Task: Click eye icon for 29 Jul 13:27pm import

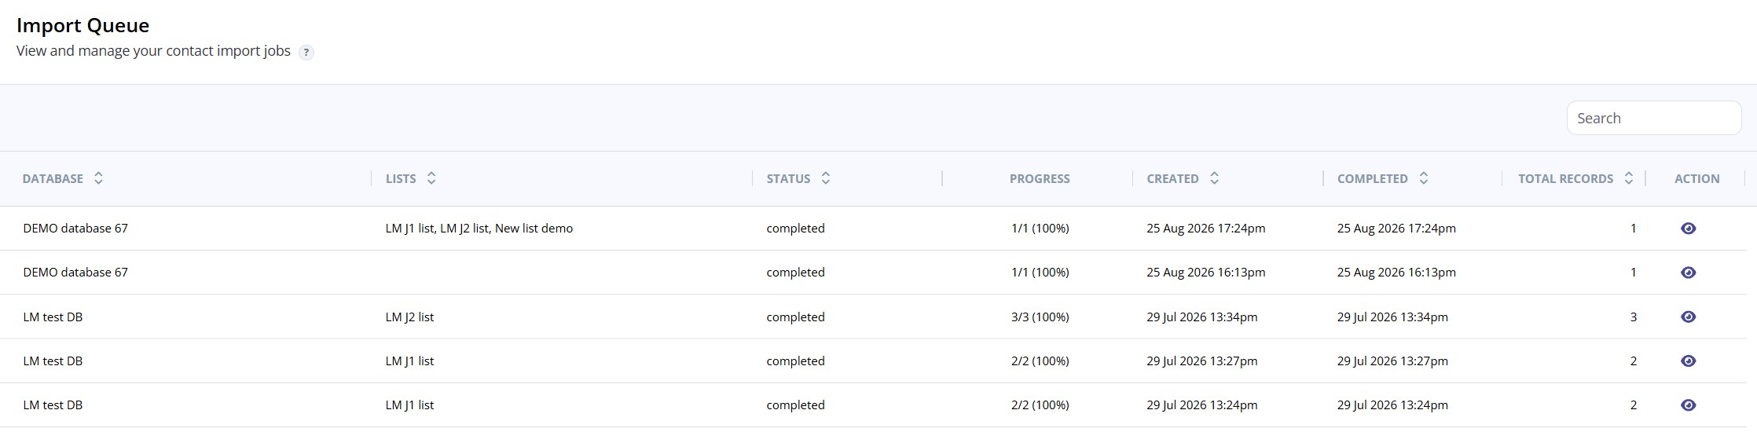Action: coord(1688,361)
